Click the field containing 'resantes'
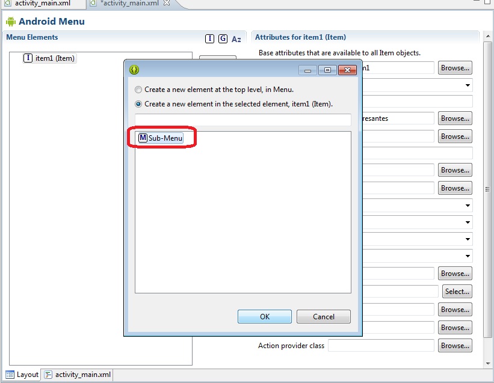This screenshot has height=383, width=494. 398,118
